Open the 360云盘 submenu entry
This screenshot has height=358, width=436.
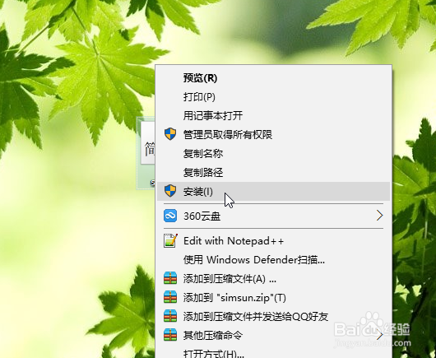point(273,216)
